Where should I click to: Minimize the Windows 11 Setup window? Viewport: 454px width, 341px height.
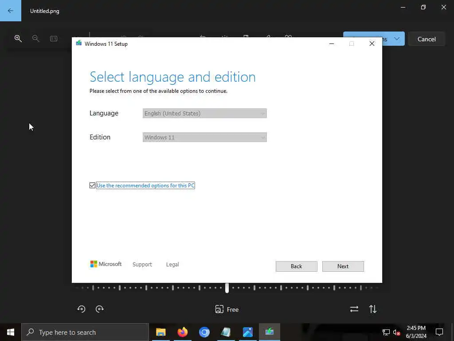pyautogui.click(x=332, y=44)
